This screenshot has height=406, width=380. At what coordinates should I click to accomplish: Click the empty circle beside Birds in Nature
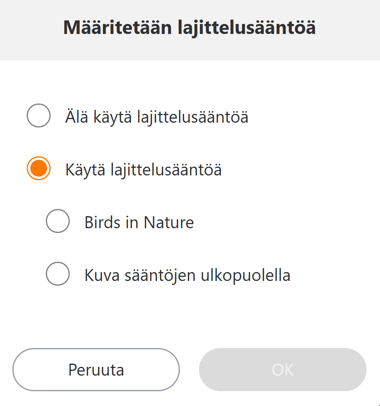click(58, 221)
